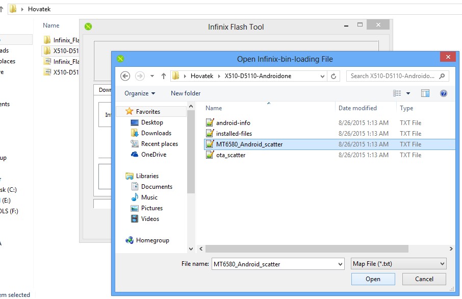Viewport: 462px width, 299px height.
Task: Click the android-info file icon
Action: coord(210,122)
